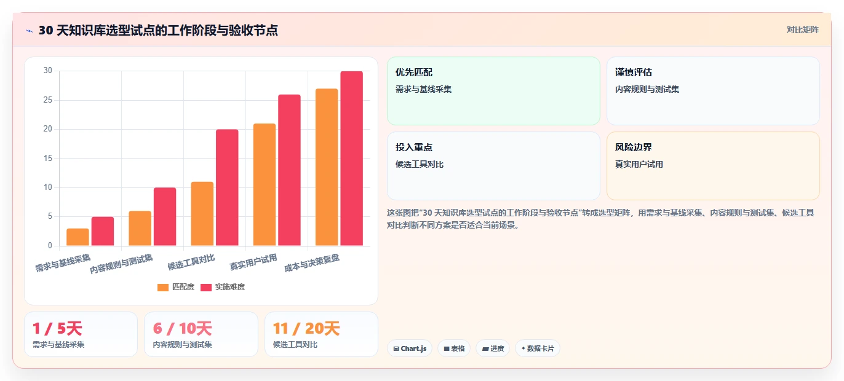Select the 数据卡片 tag chip

pos(538,348)
